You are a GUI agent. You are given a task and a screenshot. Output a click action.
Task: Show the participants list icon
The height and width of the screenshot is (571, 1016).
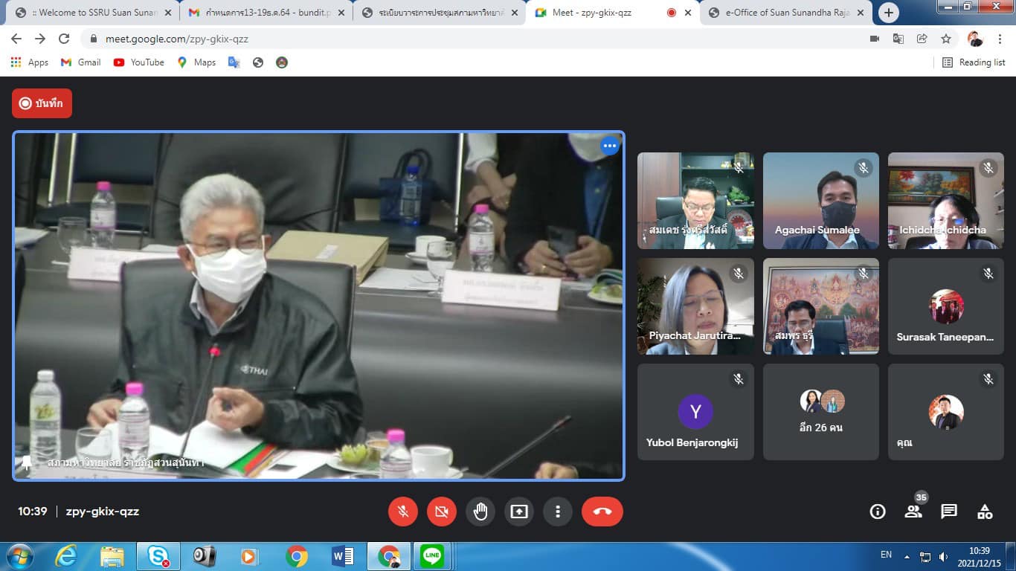[913, 512]
